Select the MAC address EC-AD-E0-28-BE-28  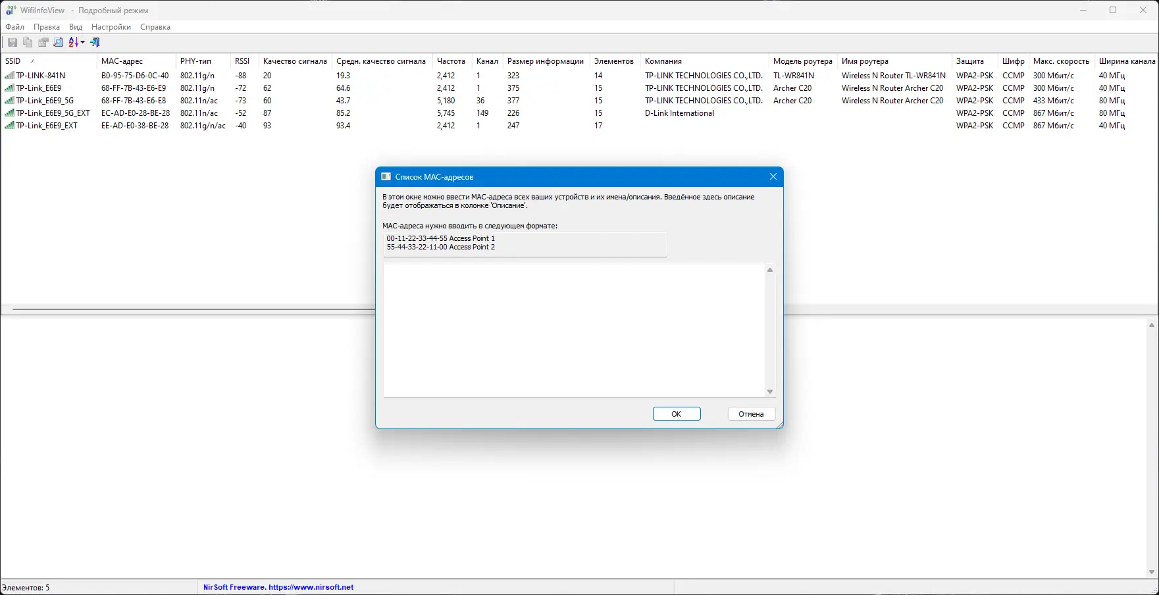coord(136,113)
